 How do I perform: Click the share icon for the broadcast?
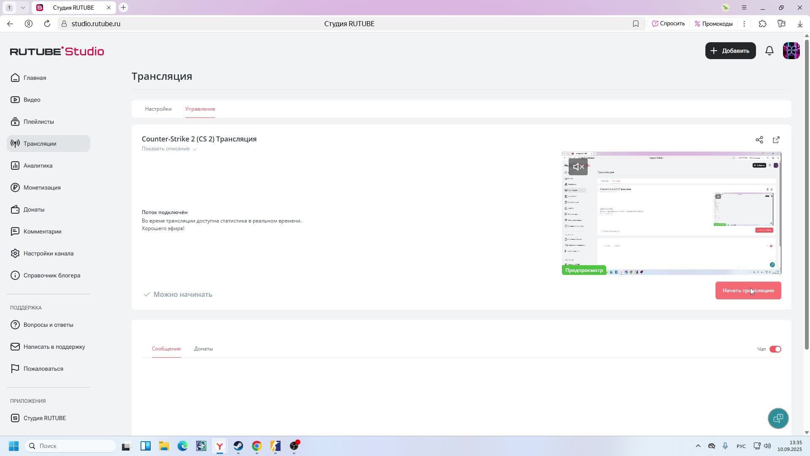tap(759, 140)
